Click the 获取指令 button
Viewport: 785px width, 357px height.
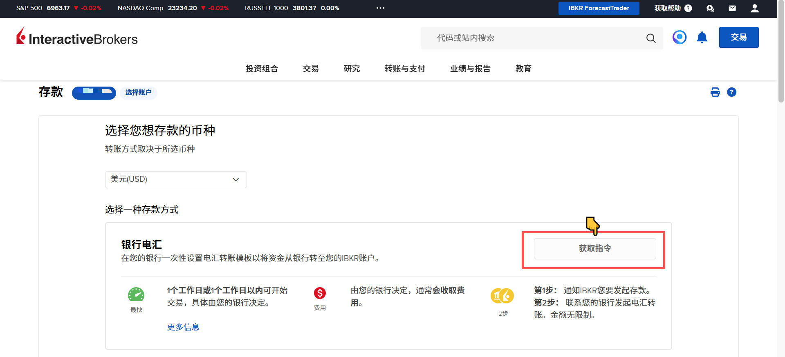pos(594,248)
